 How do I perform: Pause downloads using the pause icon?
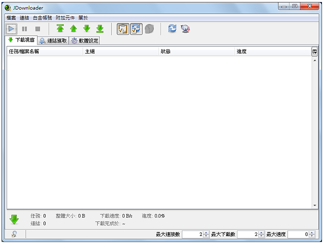[x=25, y=29]
